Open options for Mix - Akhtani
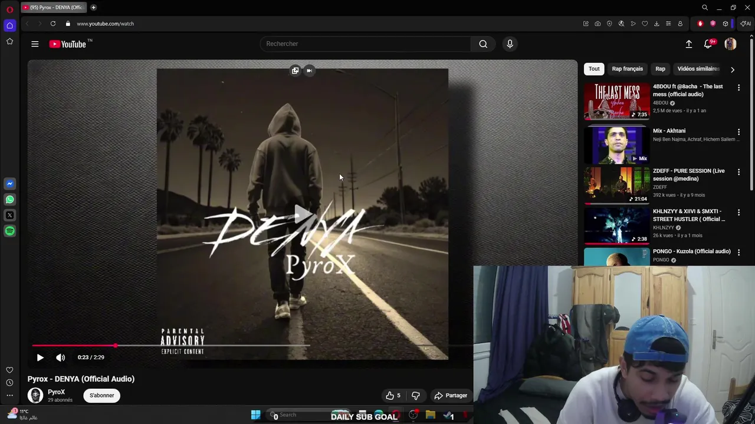Viewport: 755px width, 424px height. click(x=738, y=132)
